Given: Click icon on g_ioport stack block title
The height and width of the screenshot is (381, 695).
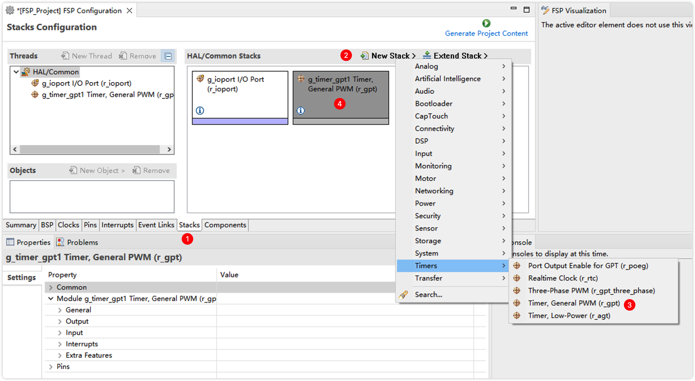Looking at the screenshot, I should (x=200, y=79).
